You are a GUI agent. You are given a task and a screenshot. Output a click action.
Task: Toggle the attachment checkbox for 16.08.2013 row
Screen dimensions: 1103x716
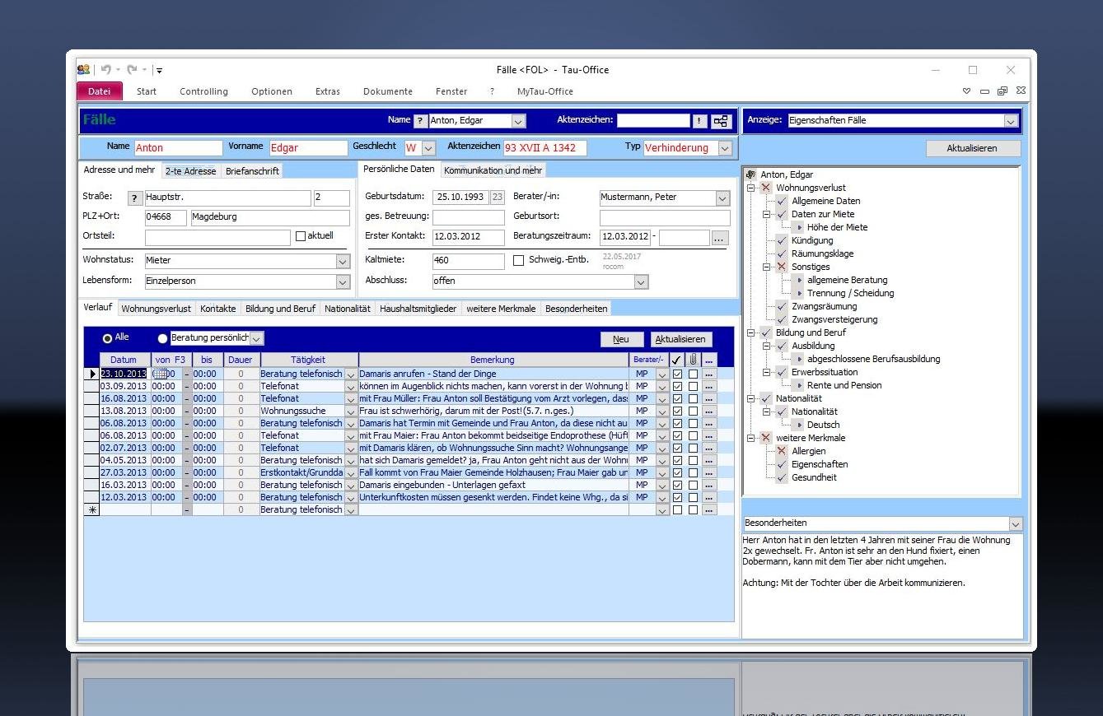(693, 398)
